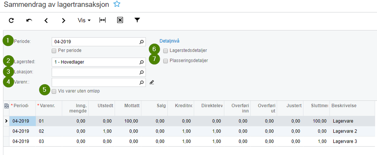377x155 pixels.
Task: Click Lagervare description cell
Action: 352,121
